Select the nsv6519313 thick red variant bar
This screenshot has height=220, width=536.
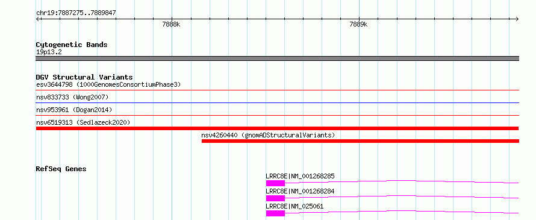pos(278,128)
